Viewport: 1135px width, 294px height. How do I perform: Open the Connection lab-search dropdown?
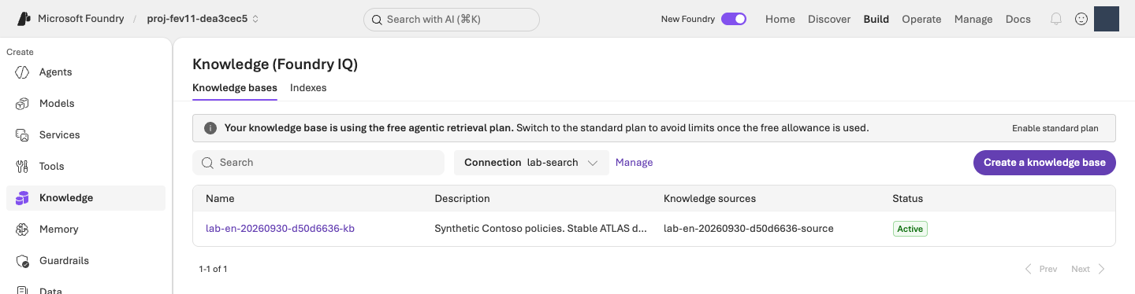click(x=531, y=163)
